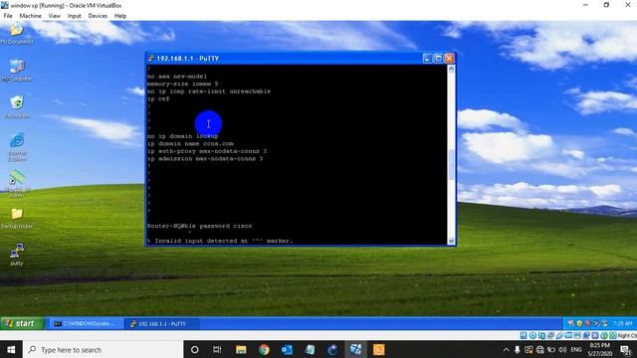Open Task View on Windows taskbar
The width and height of the screenshot is (637, 358).
pyautogui.click(x=217, y=349)
